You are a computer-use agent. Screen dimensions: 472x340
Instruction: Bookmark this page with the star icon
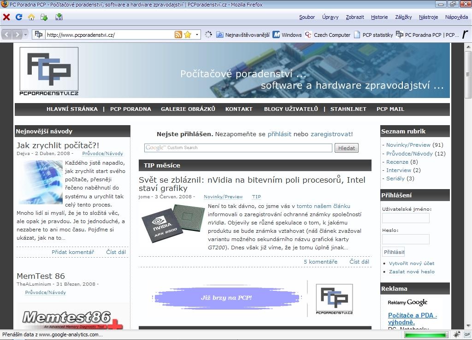coord(188,35)
